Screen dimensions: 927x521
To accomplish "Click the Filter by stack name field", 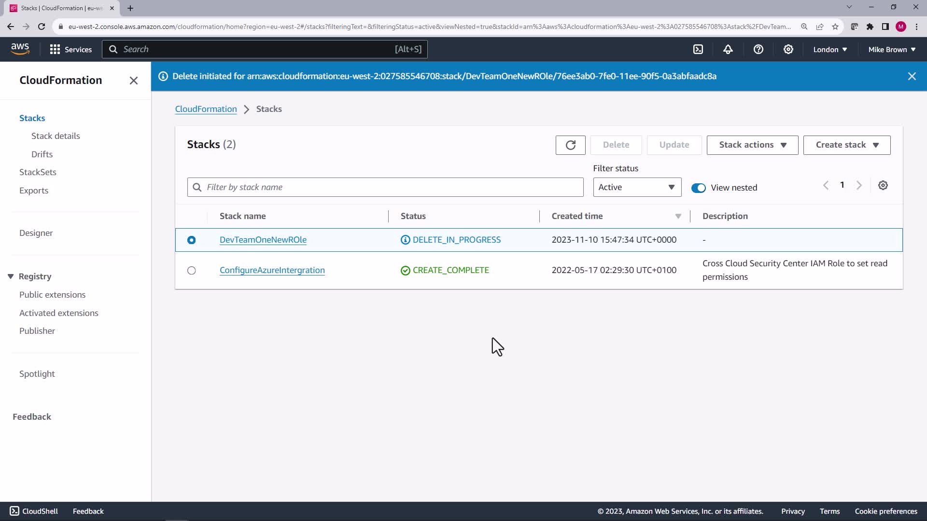I will click(385, 187).
